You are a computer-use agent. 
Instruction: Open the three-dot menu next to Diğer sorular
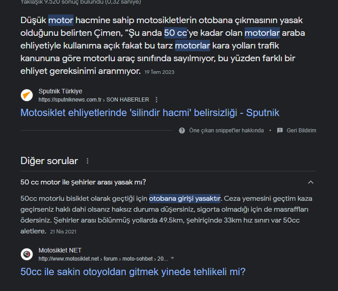[88, 161]
